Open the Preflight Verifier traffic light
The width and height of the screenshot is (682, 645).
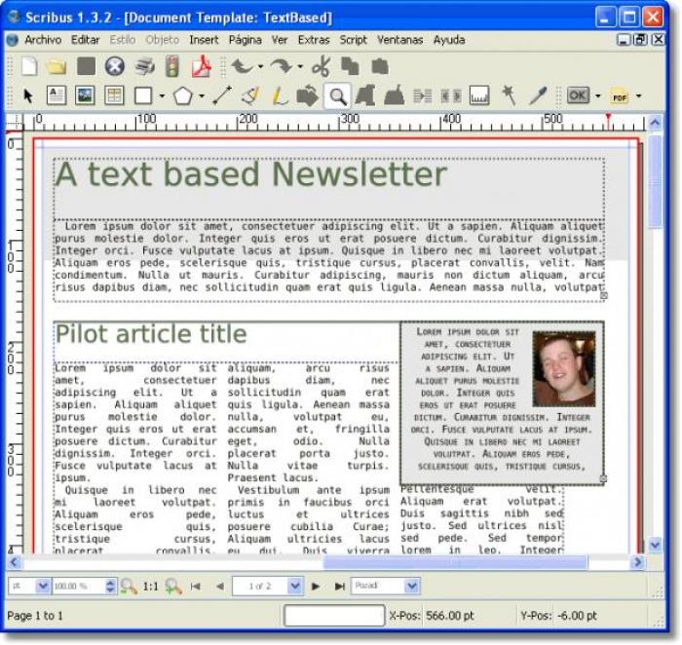(172, 66)
